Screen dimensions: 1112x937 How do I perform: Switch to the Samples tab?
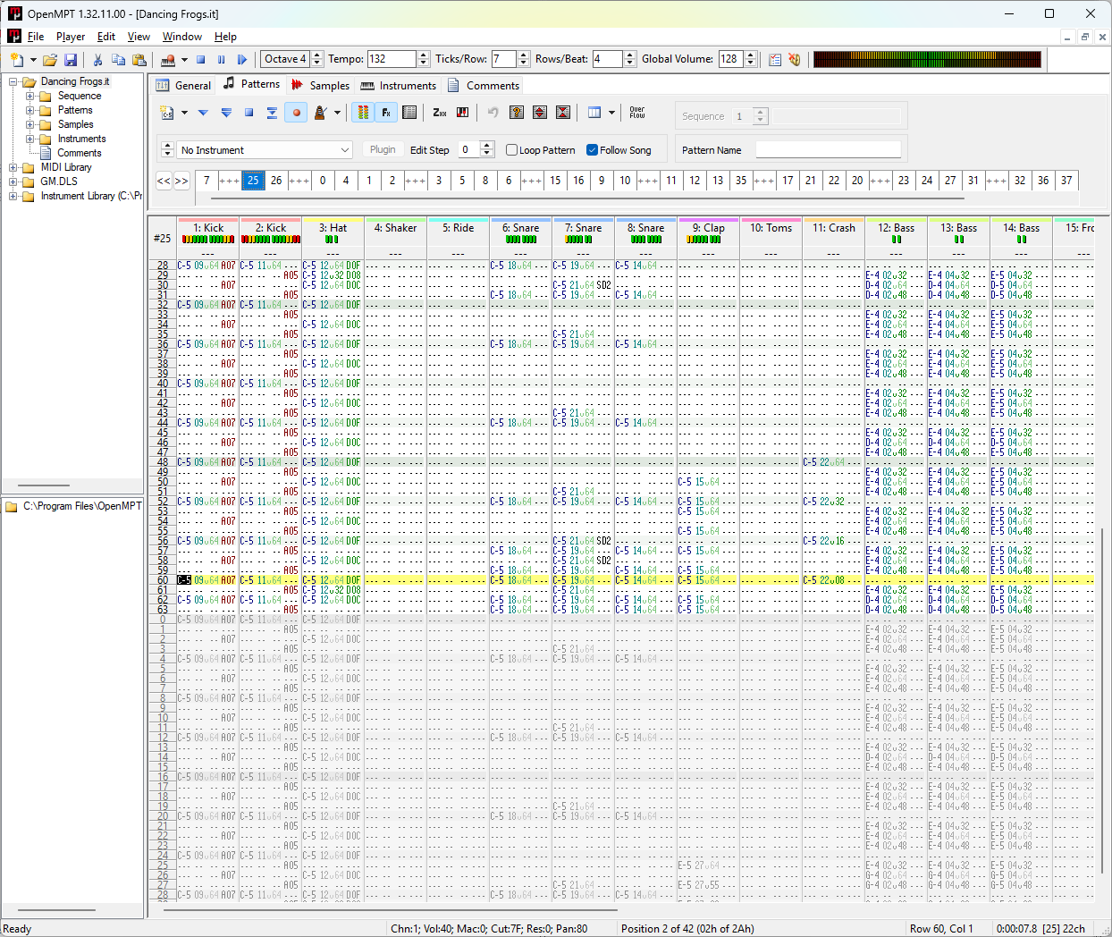point(320,86)
